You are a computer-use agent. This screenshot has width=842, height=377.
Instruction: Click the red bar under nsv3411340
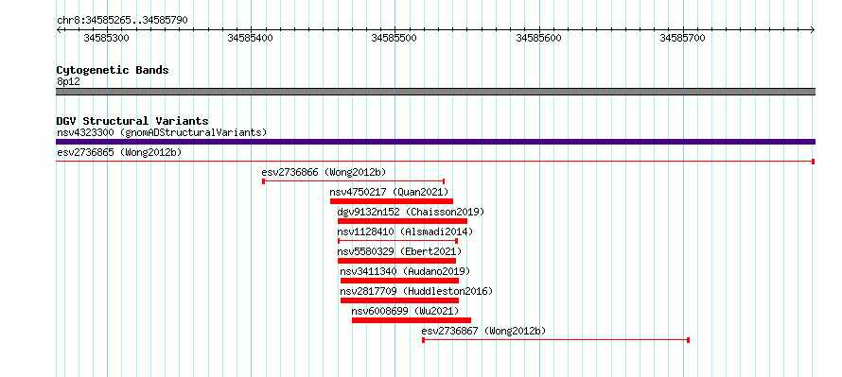399,281
